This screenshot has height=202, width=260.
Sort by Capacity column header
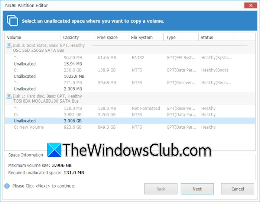78,37
